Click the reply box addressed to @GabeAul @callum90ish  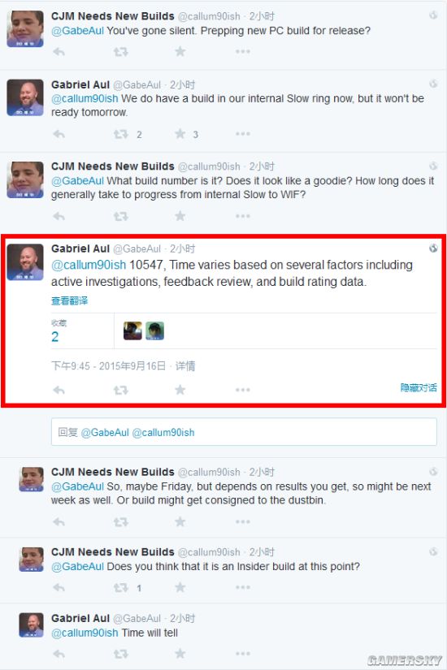[x=244, y=432]
